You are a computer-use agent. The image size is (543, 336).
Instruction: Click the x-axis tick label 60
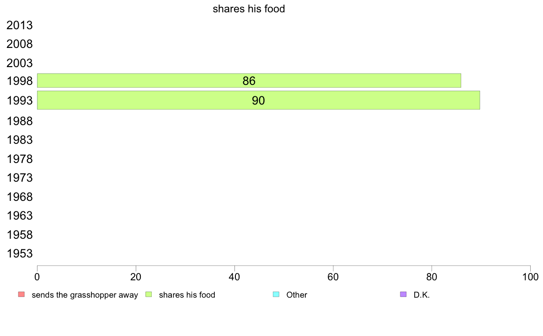pos(333,277)
